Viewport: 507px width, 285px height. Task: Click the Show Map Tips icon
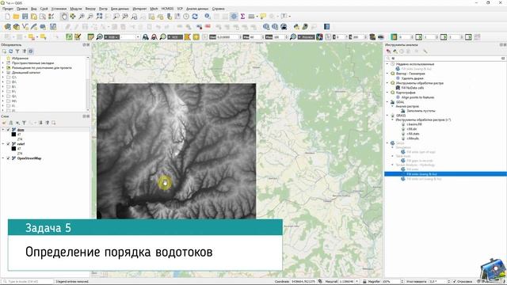263,17
